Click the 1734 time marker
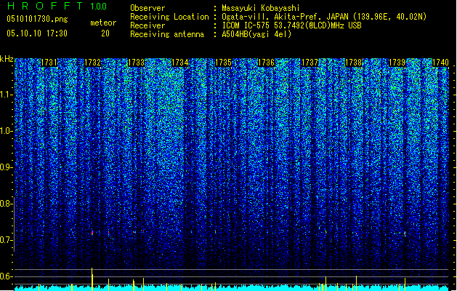 180,63
